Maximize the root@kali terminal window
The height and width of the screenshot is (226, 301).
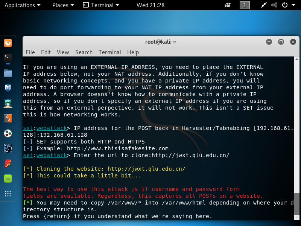(x=281, y=42)
